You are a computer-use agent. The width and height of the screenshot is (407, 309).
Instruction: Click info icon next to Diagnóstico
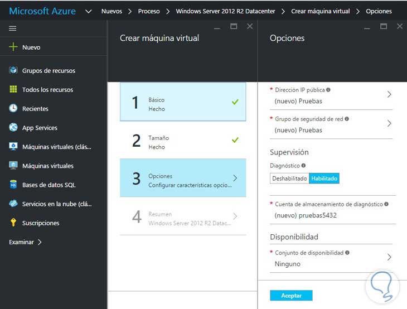coord(304,166)
